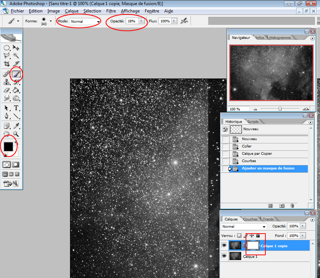Switch to the Scripts tab
Viewport: 320px width, 278px height.
(253, 121)
